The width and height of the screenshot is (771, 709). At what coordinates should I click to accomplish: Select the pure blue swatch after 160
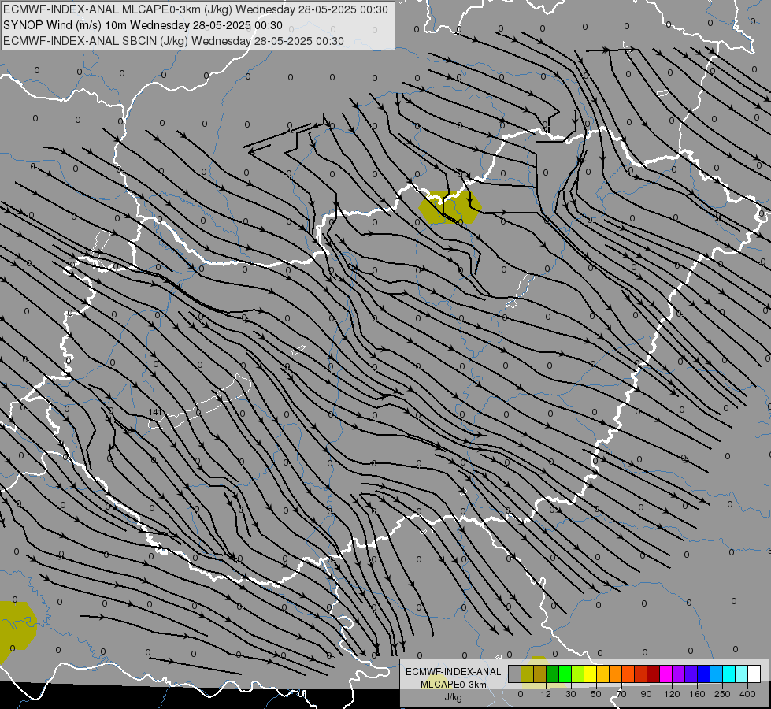pos(703,674)
